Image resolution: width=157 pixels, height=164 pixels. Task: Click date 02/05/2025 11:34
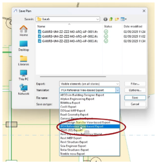click(x=134, y=41)
